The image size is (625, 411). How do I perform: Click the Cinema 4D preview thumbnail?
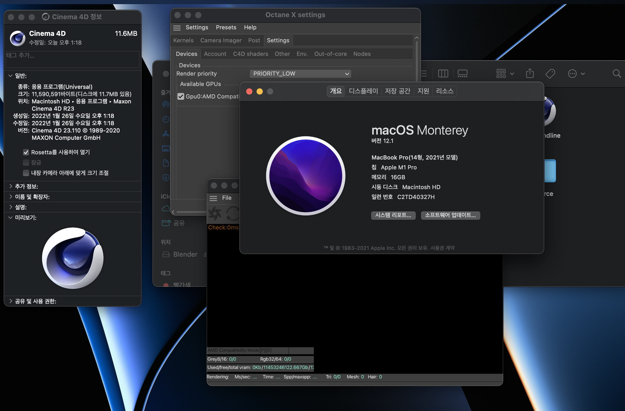(73, 258)
